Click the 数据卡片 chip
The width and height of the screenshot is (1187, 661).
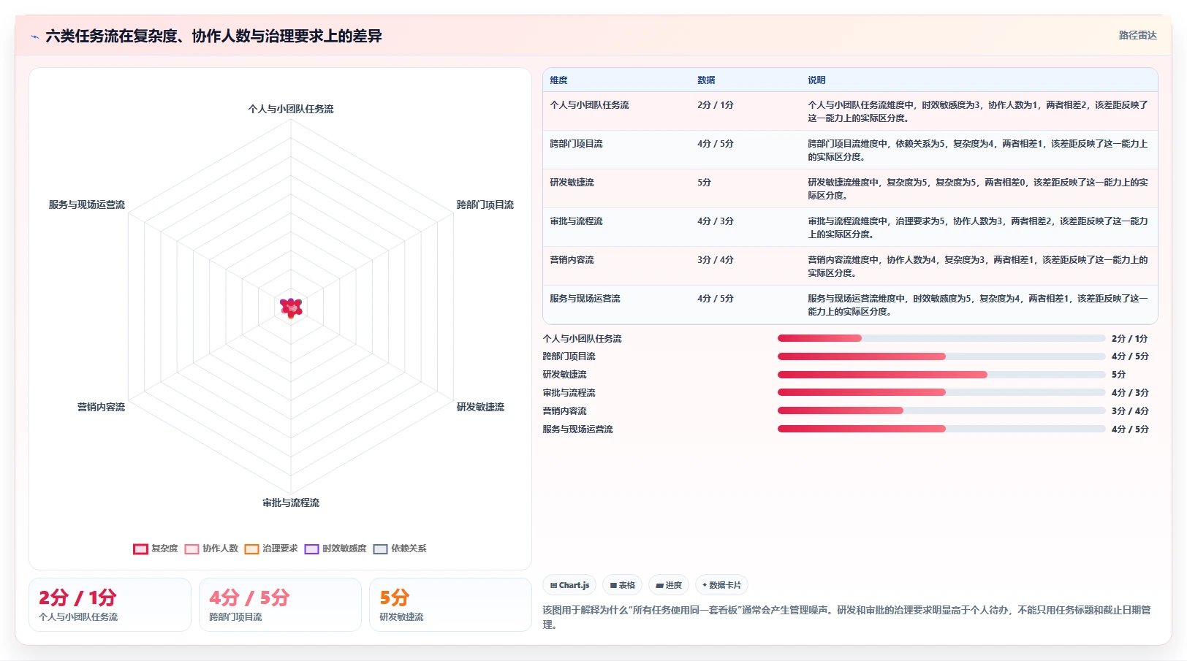[721, 585]
